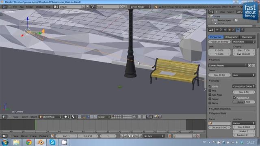Screen dimensions: 260x146
Task: Click the Clipping End value field
Action: point(244,54)
